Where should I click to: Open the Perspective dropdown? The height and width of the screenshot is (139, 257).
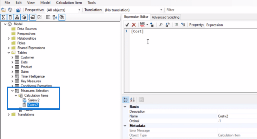(x=64, y=10)
